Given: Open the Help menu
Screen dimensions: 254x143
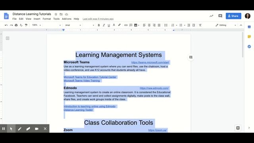Looking at the screenshot, I should 76,19.
